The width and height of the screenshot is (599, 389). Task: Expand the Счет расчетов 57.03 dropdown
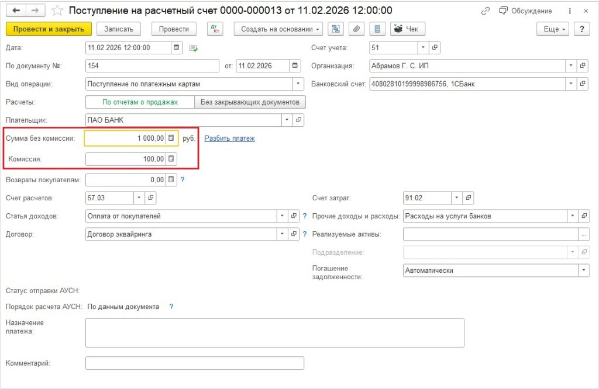[x=139, y=198]
